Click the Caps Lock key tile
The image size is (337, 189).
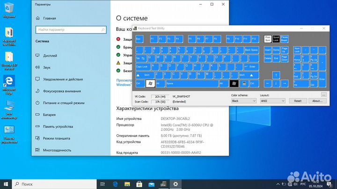[143, 67]
